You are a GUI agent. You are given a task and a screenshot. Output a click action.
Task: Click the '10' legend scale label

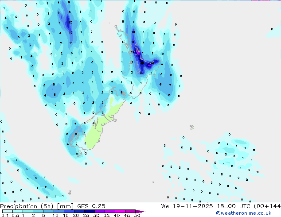tap(55, 215)
